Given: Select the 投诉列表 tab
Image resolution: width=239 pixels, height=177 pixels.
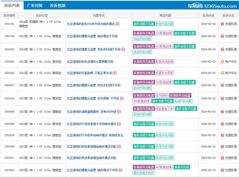Looking at the screenshot, I should pos(12,5).
